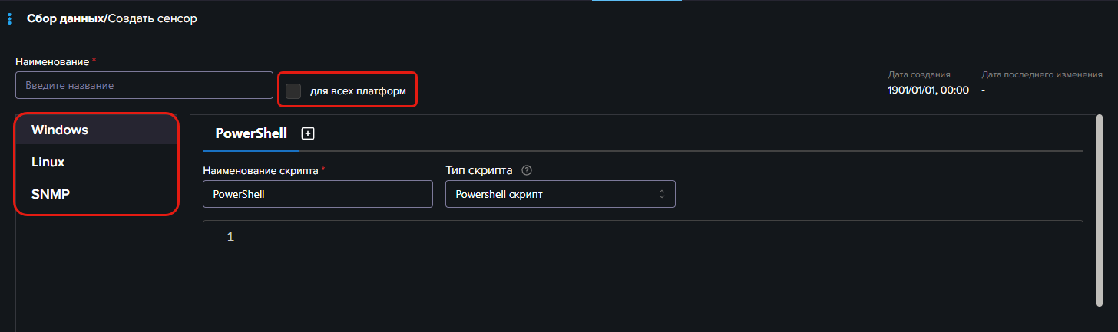Click the Наименование скрипта input field
This screenshot has width=1118, height=332.
pos(318,194)
